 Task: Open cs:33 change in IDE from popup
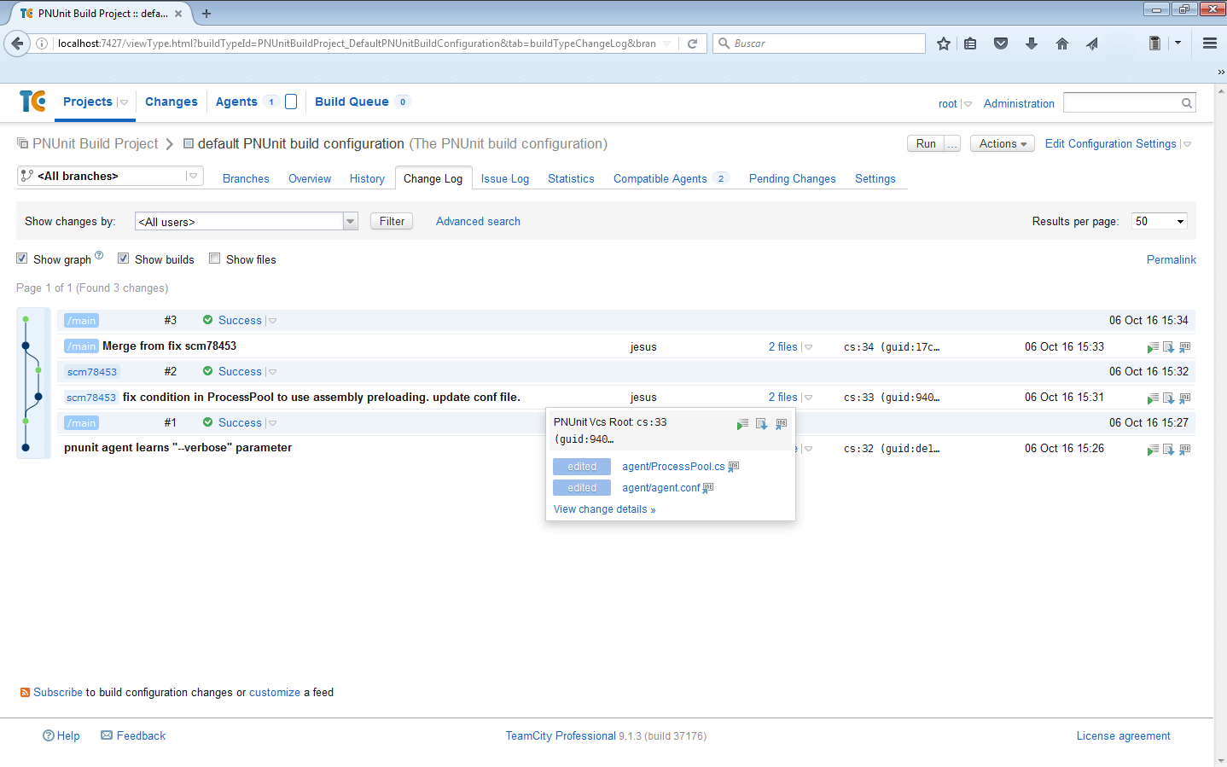coord(781,424)
